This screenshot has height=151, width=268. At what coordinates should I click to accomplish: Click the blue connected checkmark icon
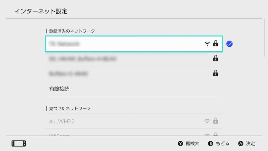coord(229,44)
